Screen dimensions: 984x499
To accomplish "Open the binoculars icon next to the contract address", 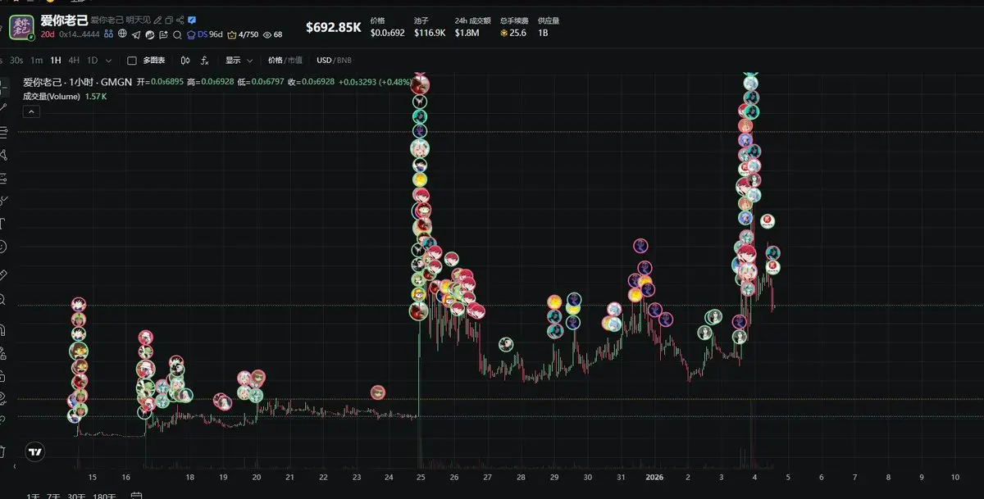I will point(108,34).
